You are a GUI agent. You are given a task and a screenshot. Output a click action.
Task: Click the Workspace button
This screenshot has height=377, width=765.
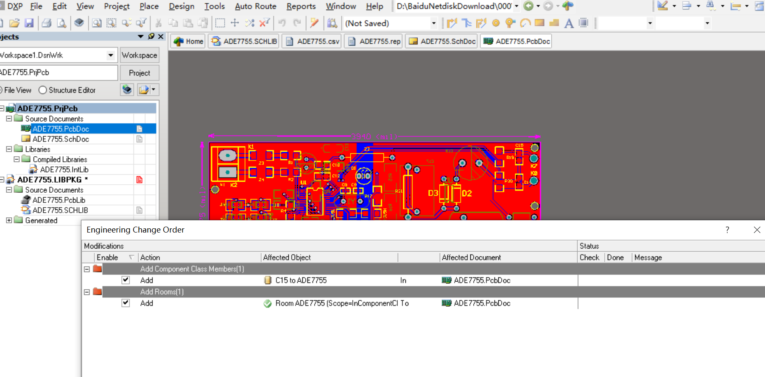tap(140, 55)
